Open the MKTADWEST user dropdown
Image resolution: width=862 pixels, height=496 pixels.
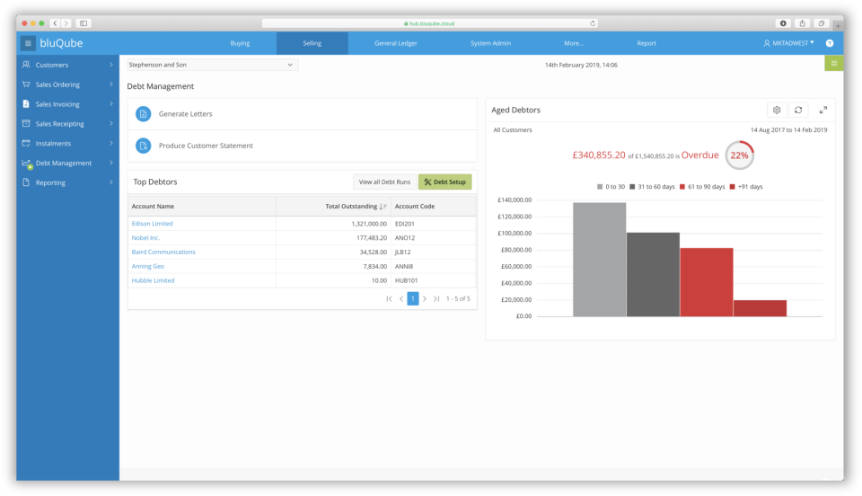coord(789,43)
